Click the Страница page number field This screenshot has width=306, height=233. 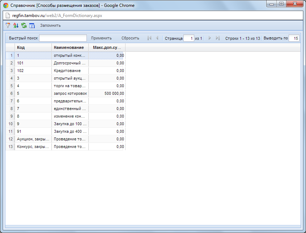click(188, 38)
